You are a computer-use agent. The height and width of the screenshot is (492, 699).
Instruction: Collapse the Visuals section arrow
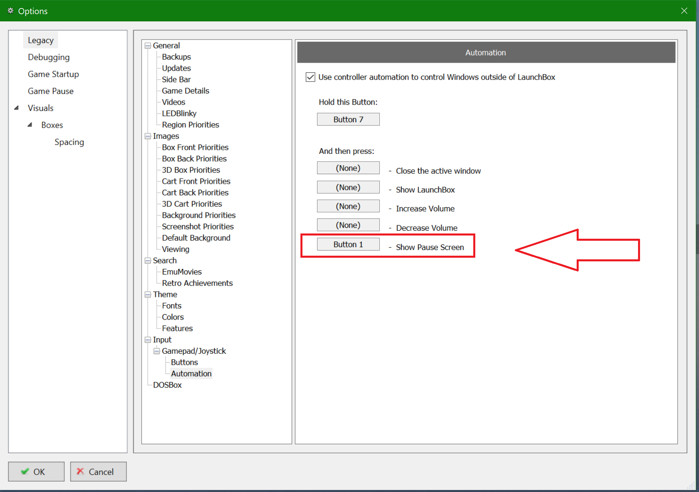[x=17, y=108]
